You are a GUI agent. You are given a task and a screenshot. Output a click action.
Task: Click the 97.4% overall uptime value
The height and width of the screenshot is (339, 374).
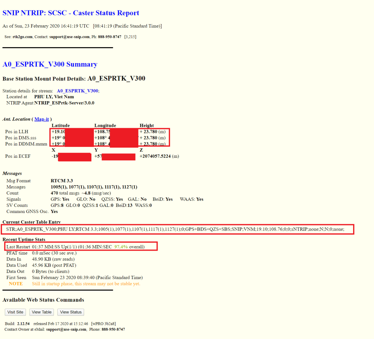tap(121, 246)
